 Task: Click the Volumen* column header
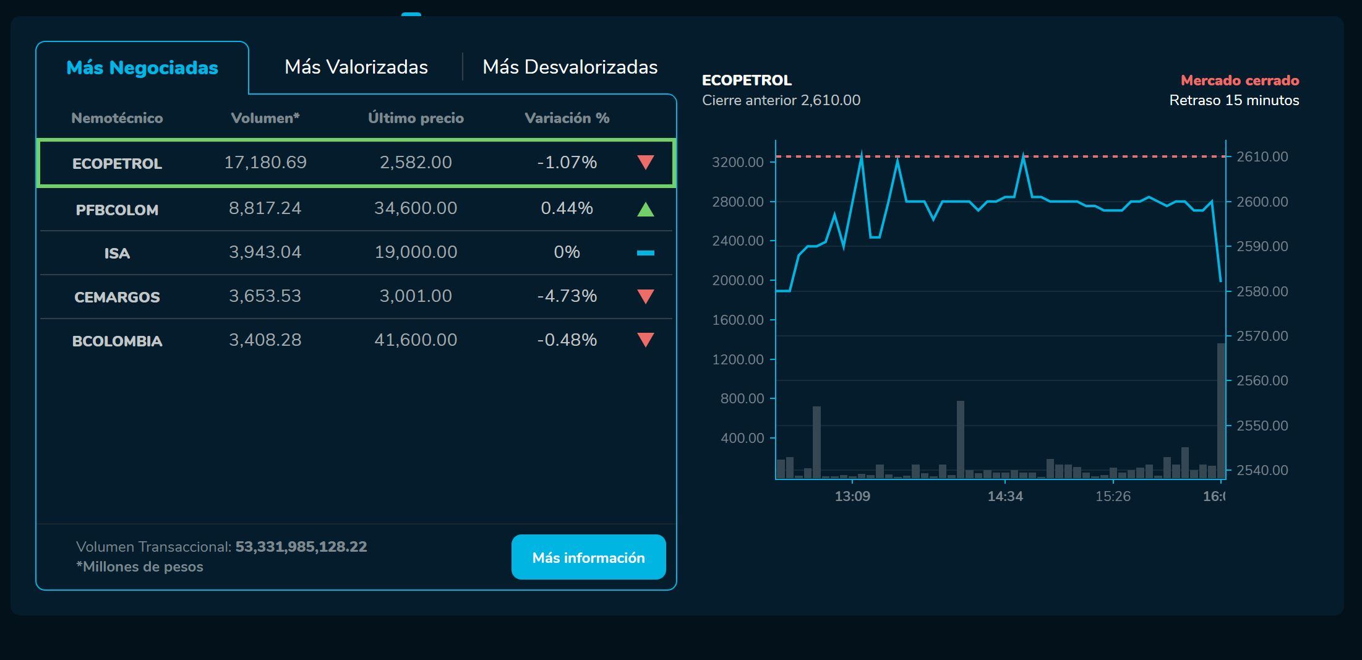coord(266,118)
